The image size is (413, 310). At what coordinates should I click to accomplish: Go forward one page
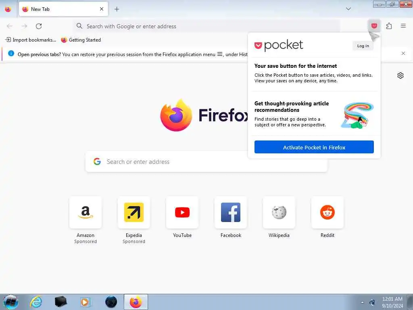(x=24, y=26)
